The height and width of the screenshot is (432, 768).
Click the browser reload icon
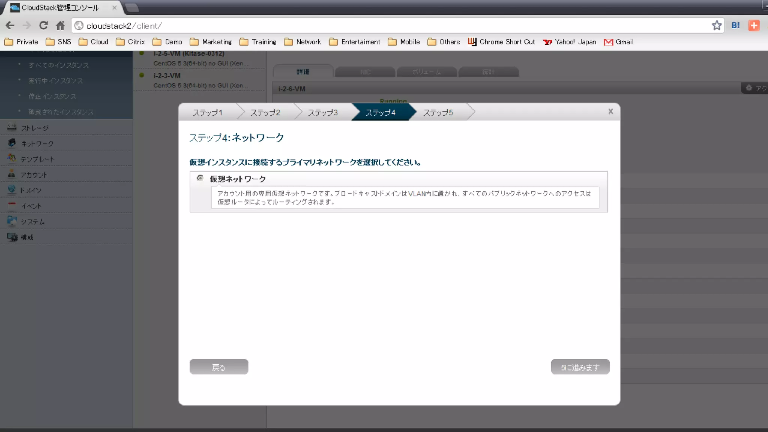(x=43, y=25)
